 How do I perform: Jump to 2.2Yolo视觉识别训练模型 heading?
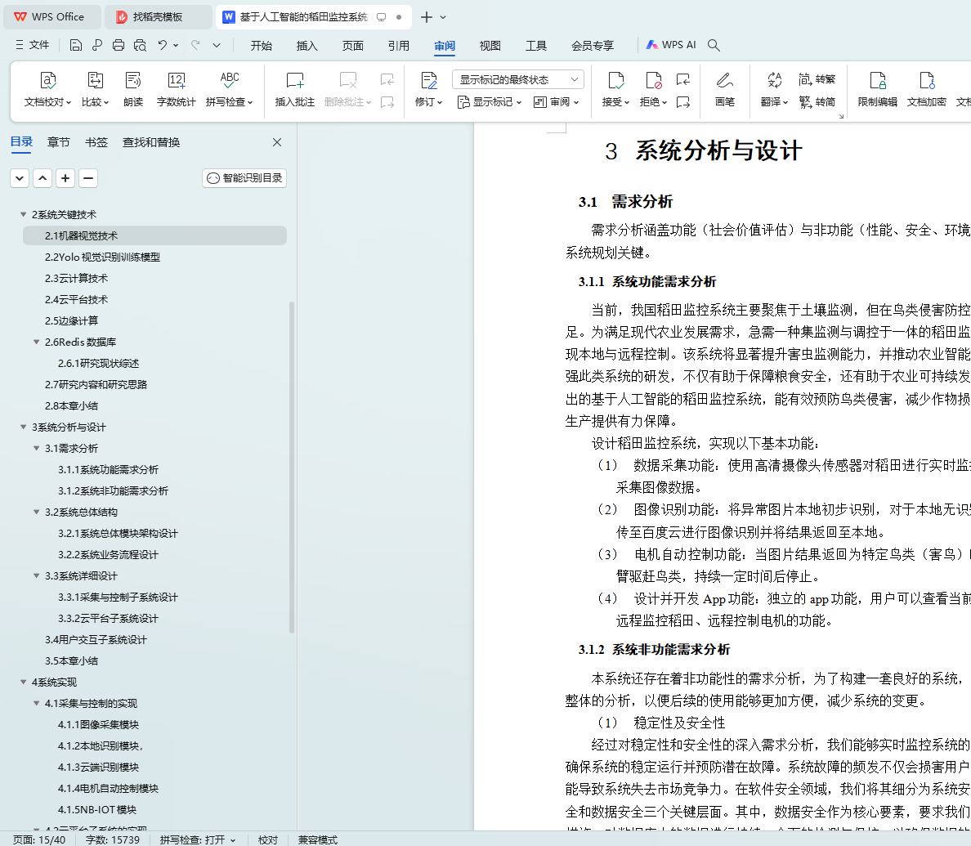(x=102, y=257)
